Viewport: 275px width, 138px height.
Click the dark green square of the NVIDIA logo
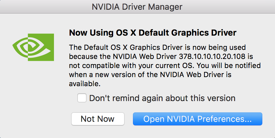click(41, 47)
